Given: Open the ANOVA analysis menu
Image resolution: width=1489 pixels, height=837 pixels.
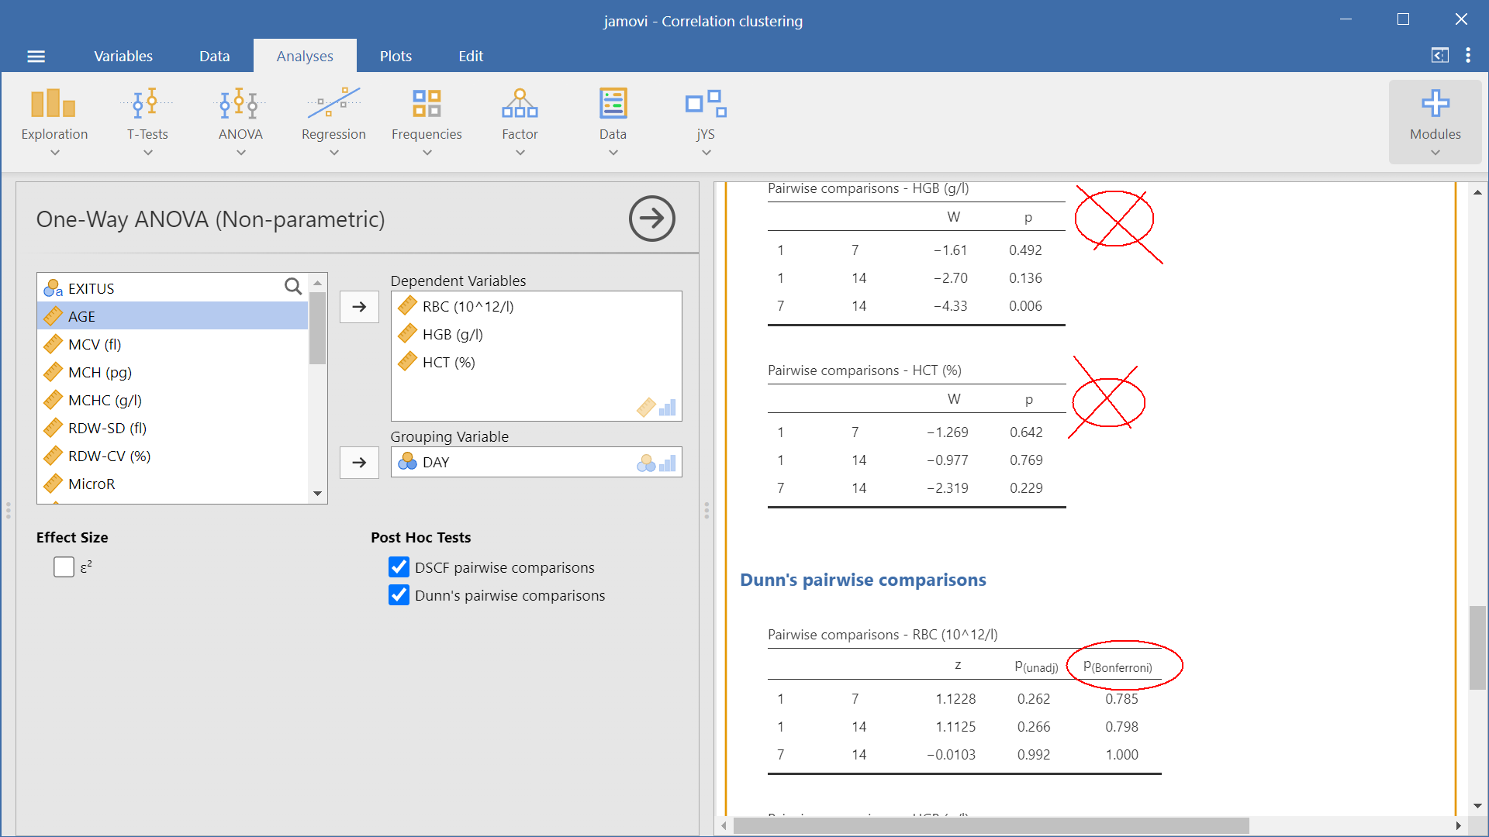Looking at the screenshot, I should pyautogui.click(x=240, y=120).
